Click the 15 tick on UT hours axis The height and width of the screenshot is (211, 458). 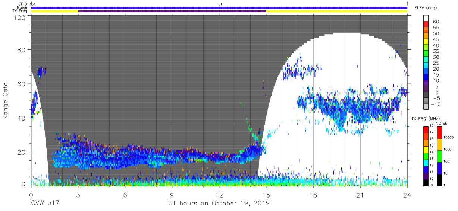coord(266,195)
